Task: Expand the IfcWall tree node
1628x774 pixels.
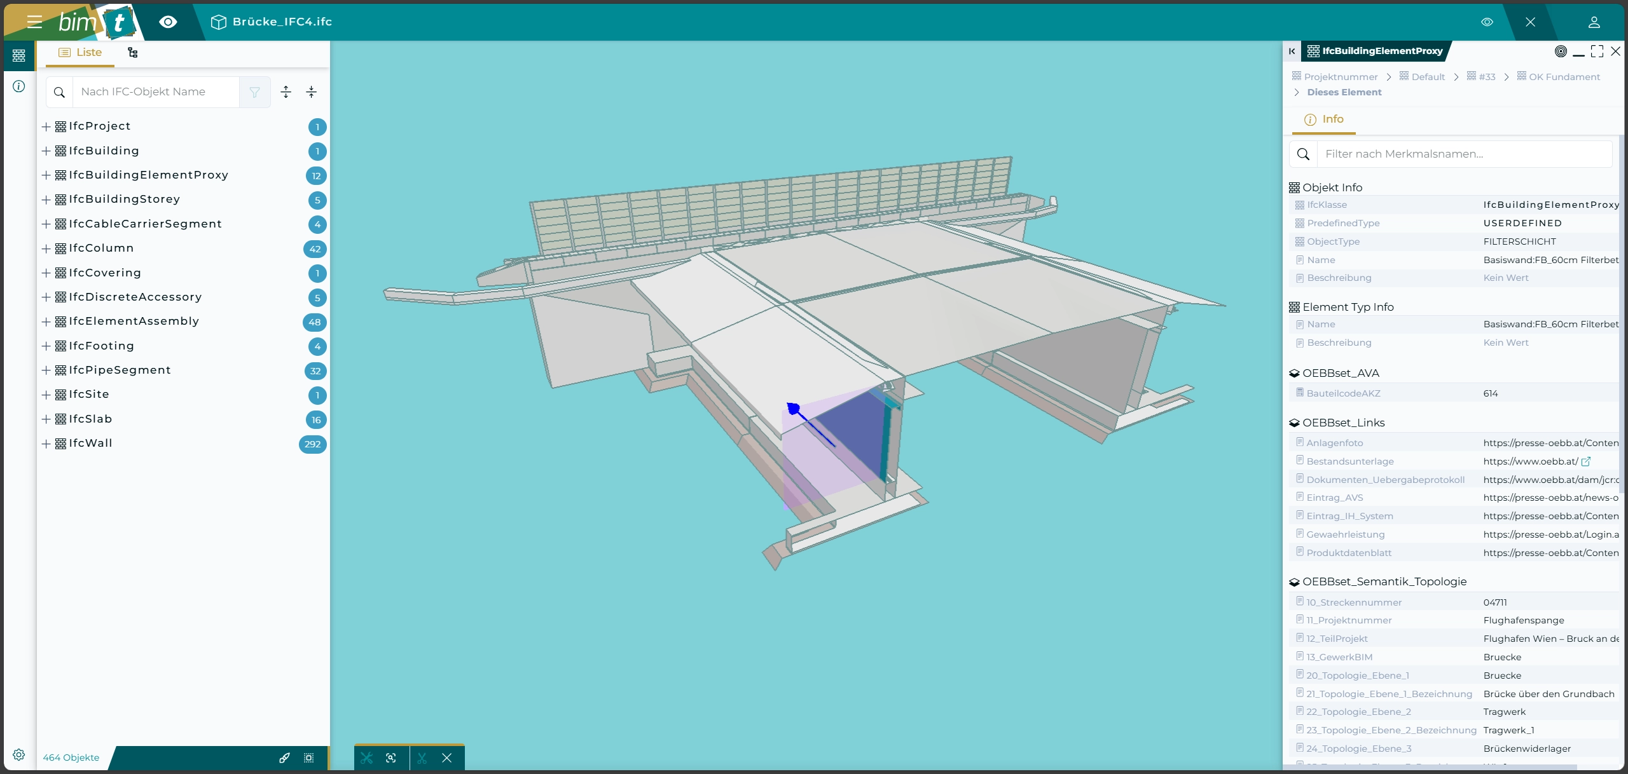Action: pos(46,444)
